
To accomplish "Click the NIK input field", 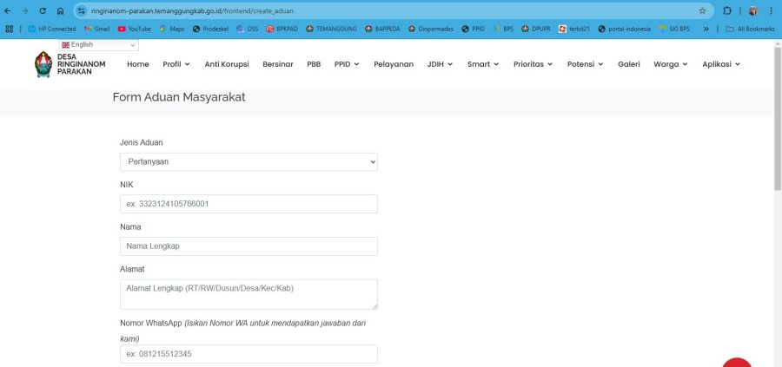I will click(x=249, y=204).
